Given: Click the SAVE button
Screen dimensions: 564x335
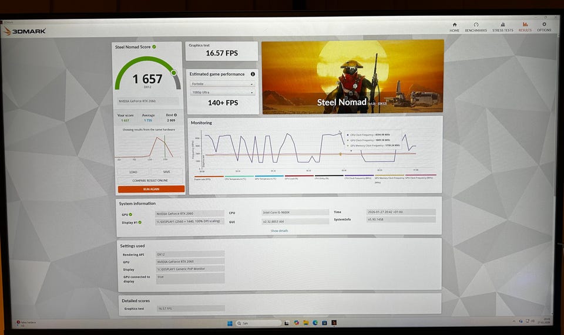Looking at the screenshot, I should (166, 172).
